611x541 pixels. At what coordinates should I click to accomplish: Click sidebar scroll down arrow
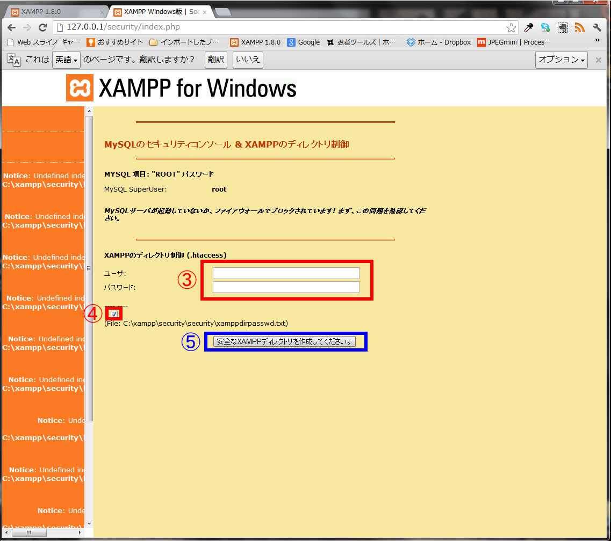[x=89, y=523]
